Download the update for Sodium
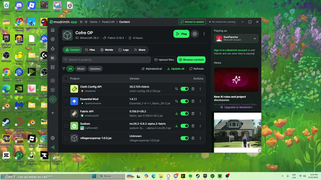 [177, 126]
